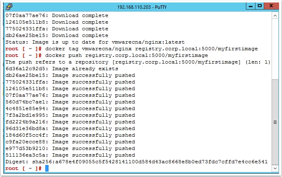Click the docker tag command line
Image resolution: width=282 pixels, height=177 pixels.
[132, 49]
